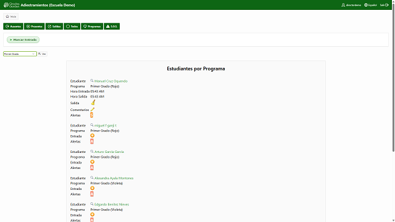
Task: Click the Grados Guardian logo in header
Action: [x=12, y=5]
